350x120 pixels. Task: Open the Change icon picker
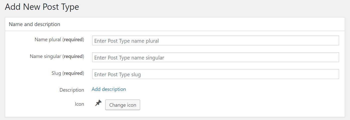(x=123, y=105)
